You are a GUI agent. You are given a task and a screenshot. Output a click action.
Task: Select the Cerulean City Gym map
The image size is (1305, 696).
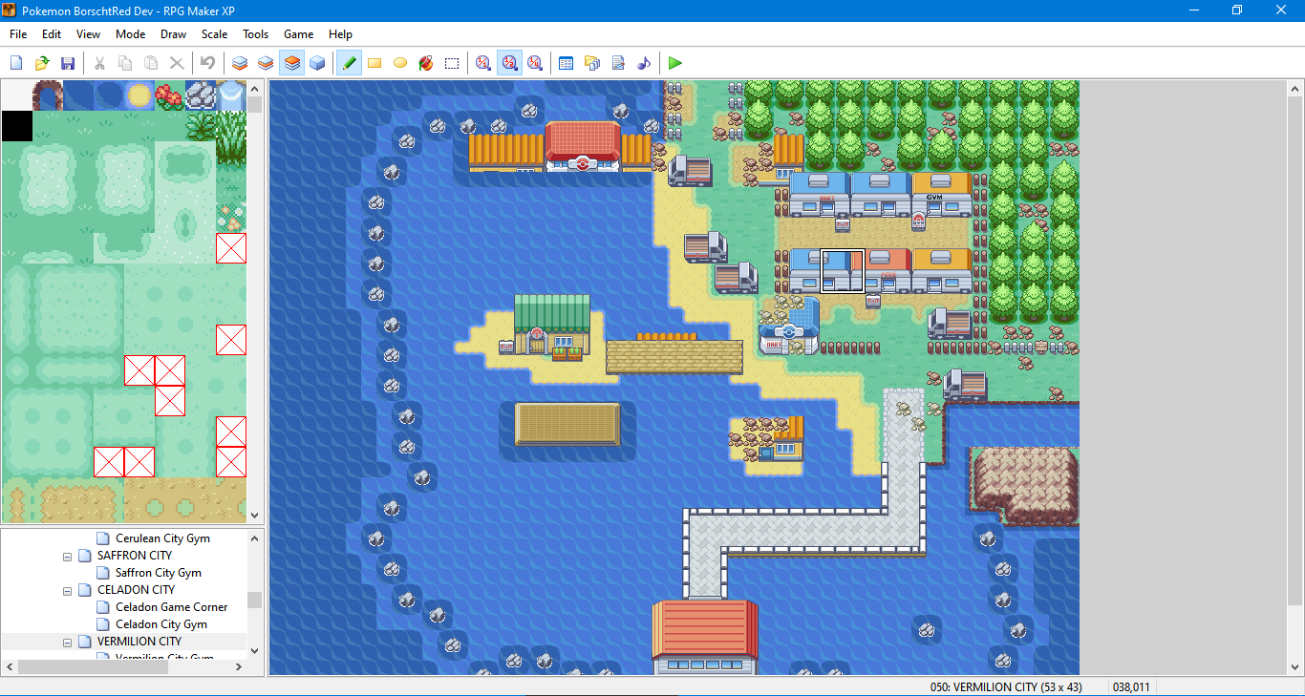click(x=162, y=538)
